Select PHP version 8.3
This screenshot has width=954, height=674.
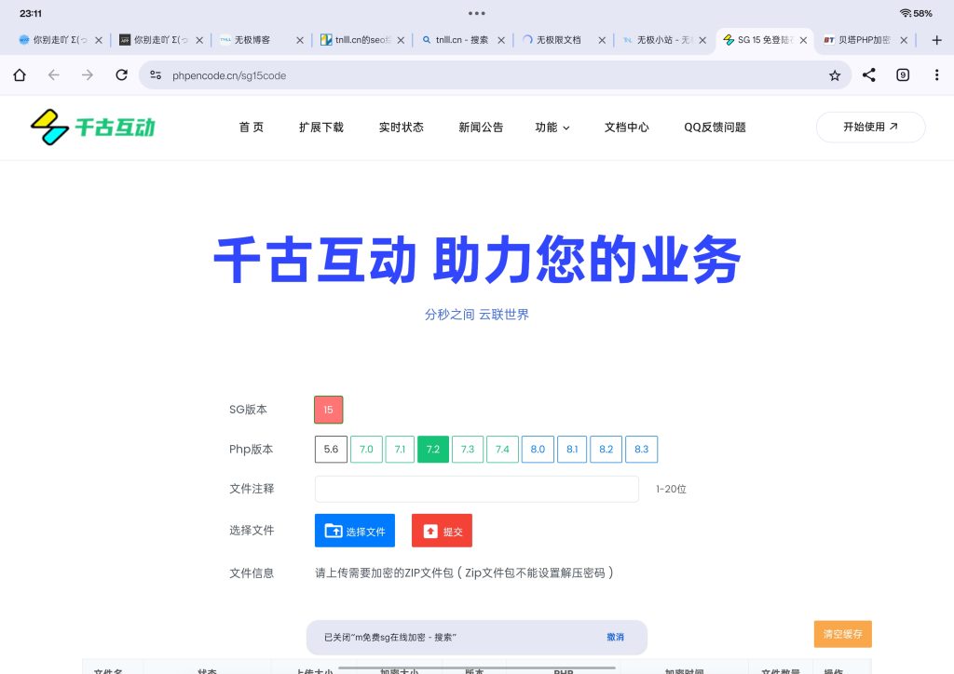641,450
